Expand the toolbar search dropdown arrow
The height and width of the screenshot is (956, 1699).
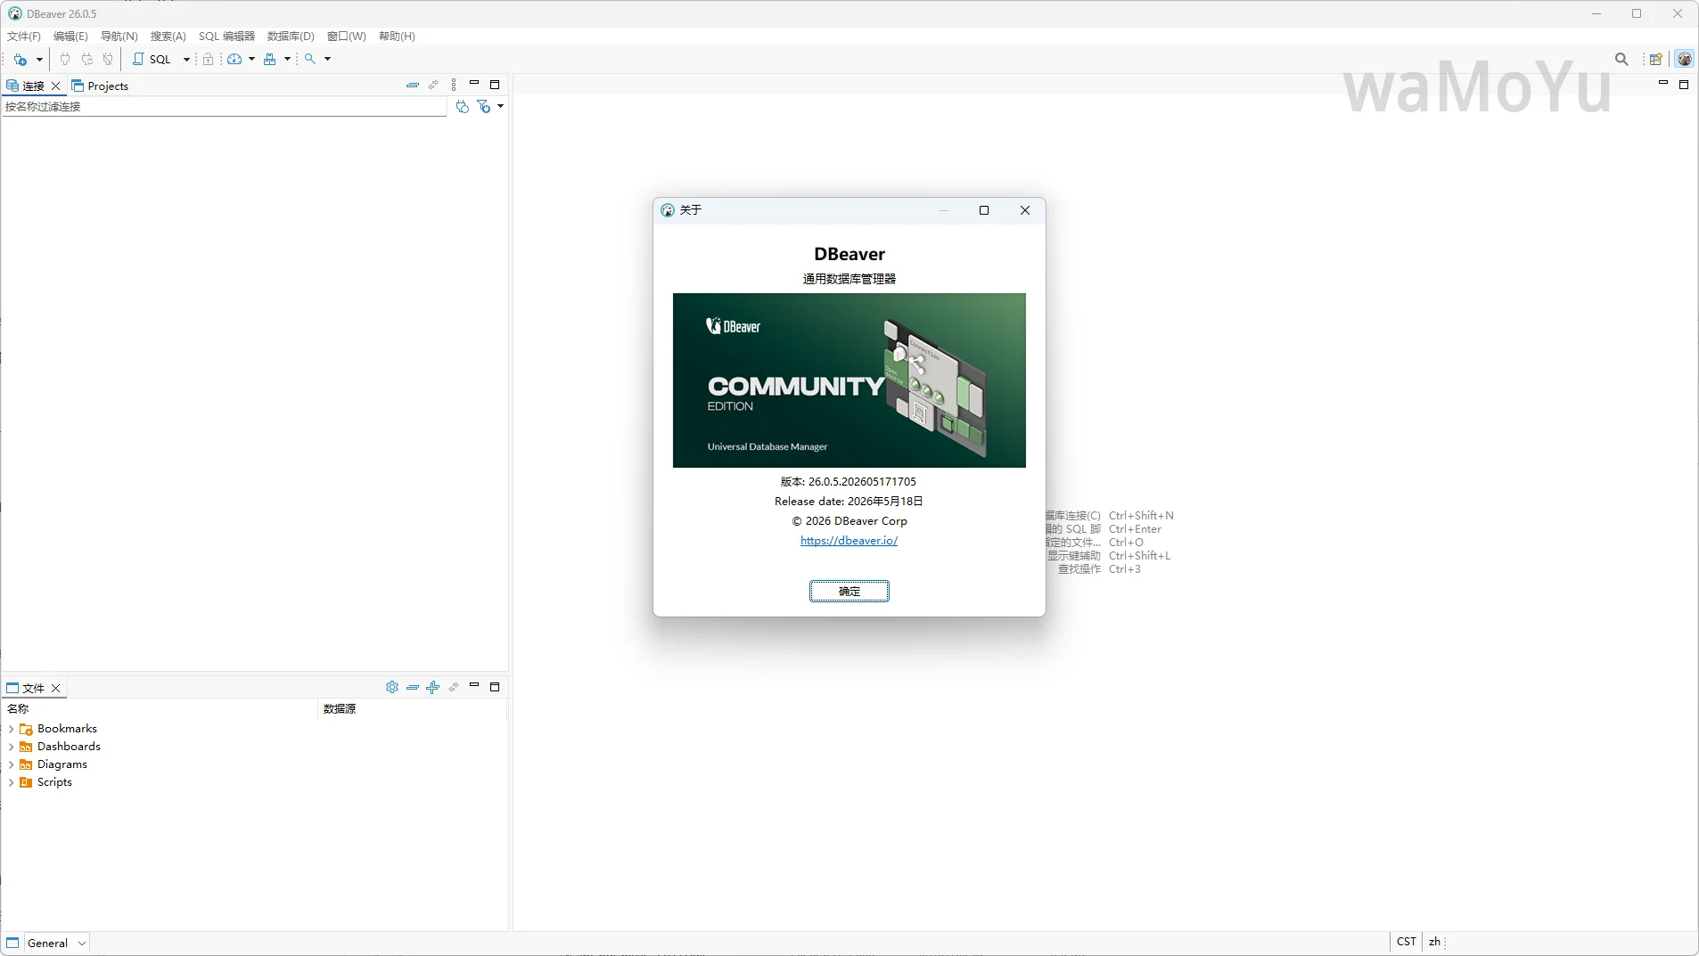(x=327, y=59)
